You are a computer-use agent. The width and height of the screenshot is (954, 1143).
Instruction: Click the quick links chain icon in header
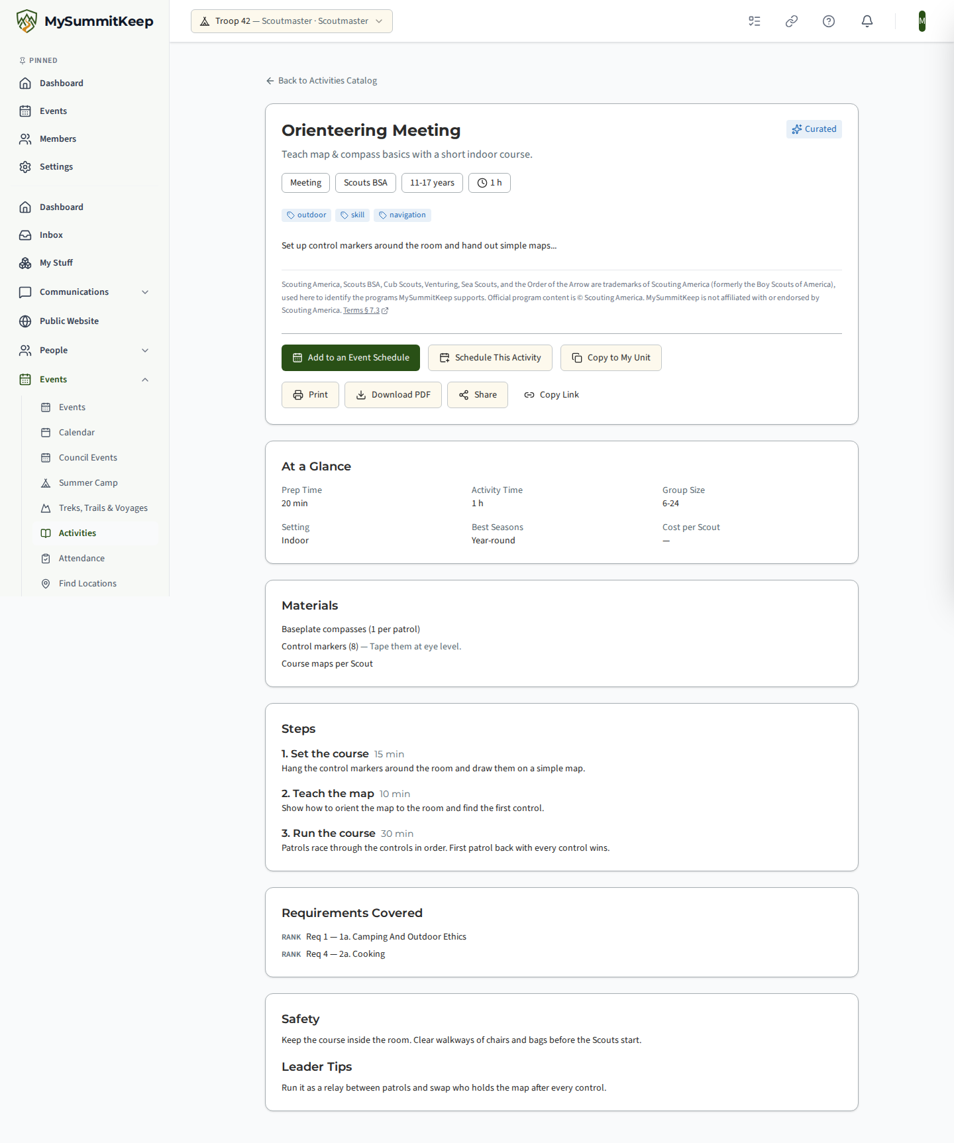pos(791,21)
